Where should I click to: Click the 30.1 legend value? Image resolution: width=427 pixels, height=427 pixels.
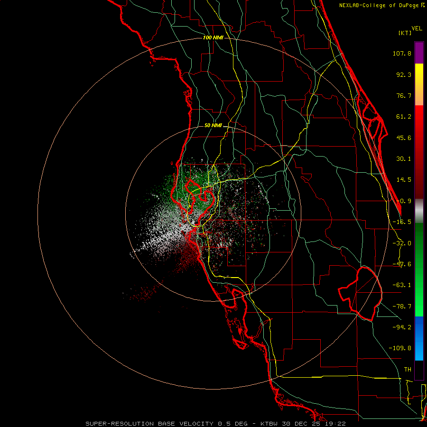tap(404, 159)
